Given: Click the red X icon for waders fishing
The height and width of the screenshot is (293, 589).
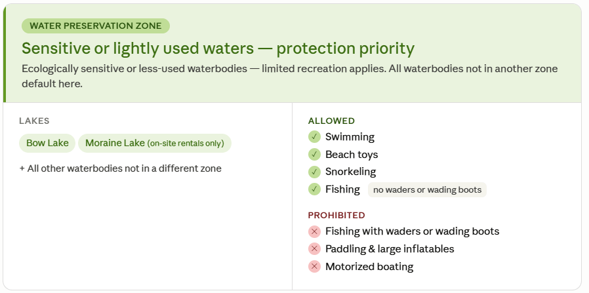Looking at the screenshot, I should click(314, 231).
